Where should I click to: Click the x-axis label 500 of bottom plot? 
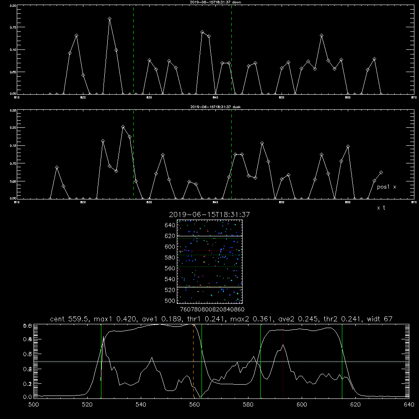pos(34,405)
